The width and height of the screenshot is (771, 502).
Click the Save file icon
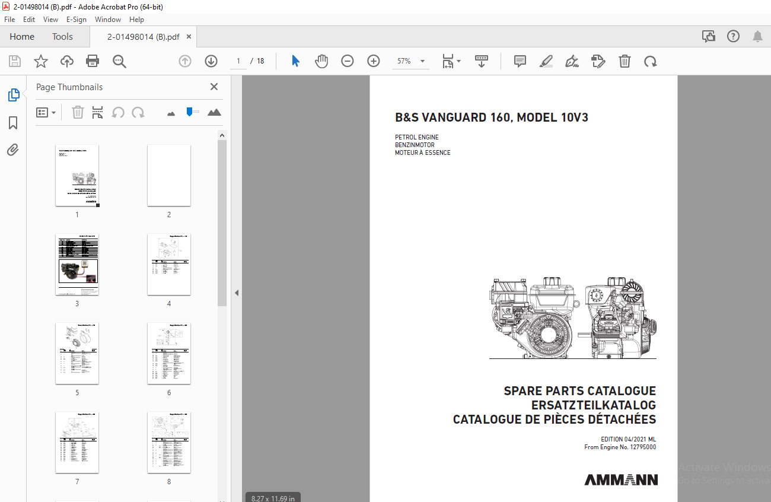point(15,61)
